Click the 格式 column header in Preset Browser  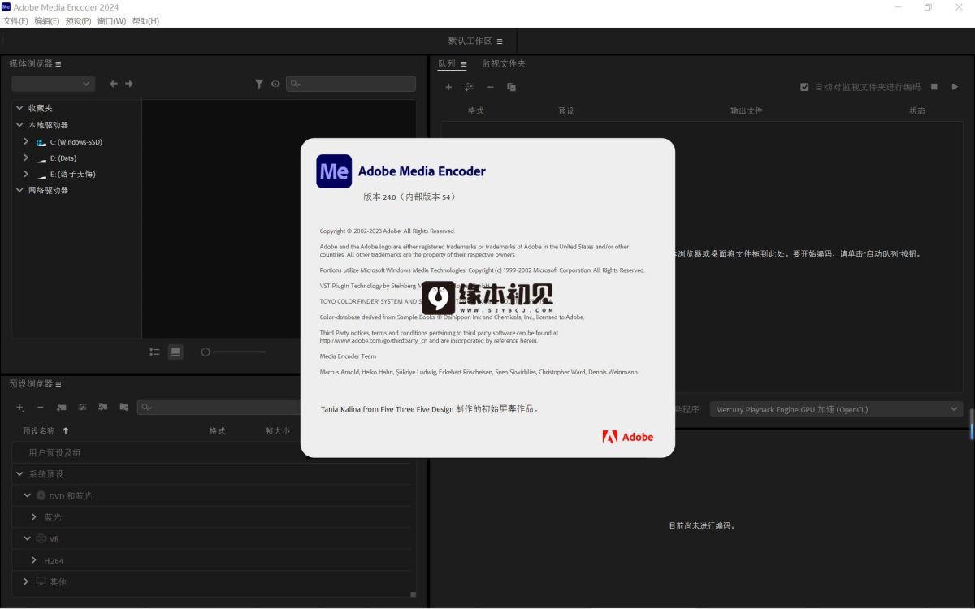point(217,430)
